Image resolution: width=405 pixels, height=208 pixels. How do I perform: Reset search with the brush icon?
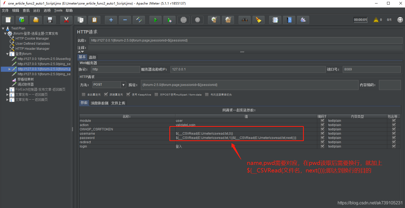258,20
